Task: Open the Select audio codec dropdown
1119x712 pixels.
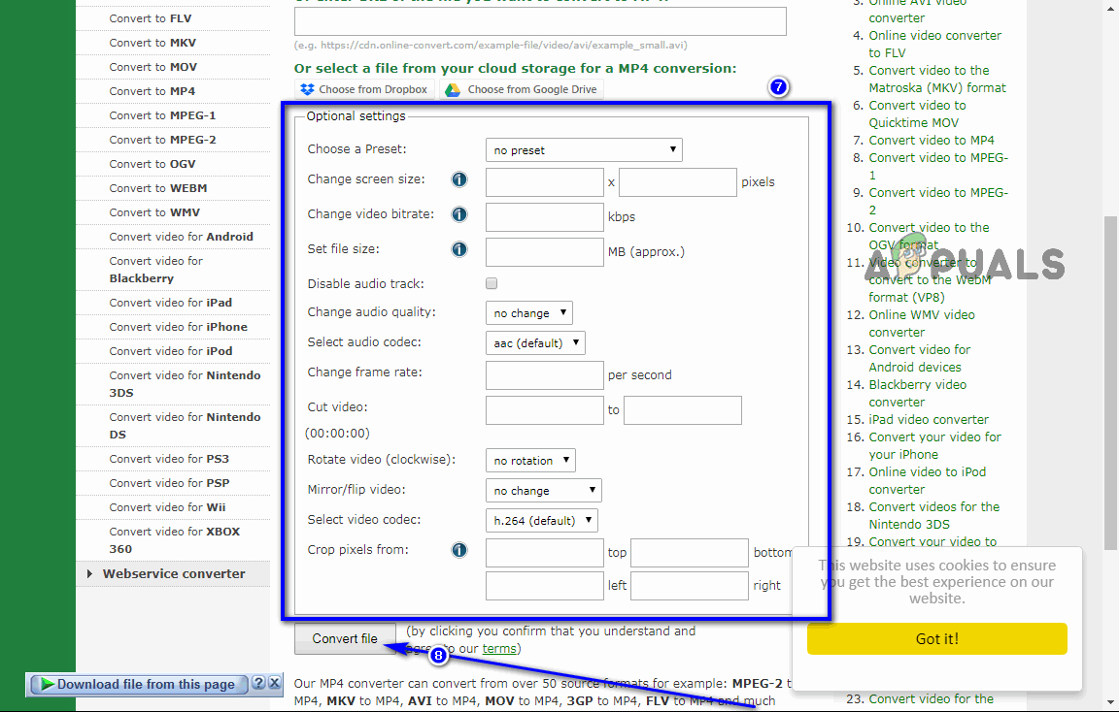Action: [x=535, y=342]
